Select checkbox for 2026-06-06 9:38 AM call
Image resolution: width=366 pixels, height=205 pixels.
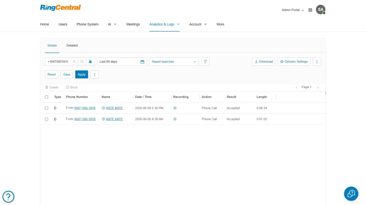[47, 119]
